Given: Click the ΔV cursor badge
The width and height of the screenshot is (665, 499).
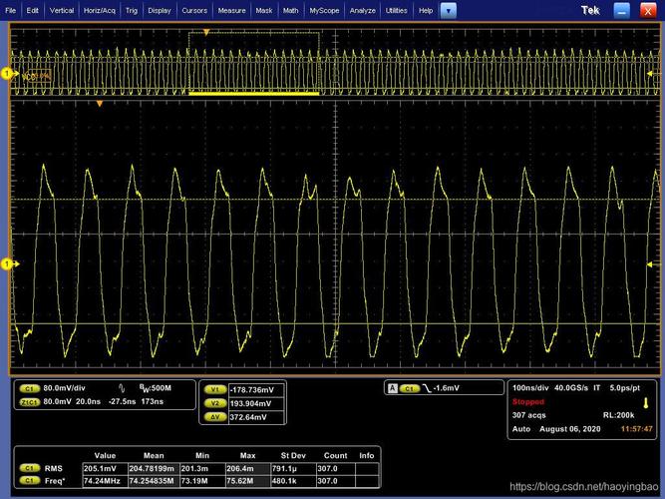Looking at the screenshot, I should [215, 417].
